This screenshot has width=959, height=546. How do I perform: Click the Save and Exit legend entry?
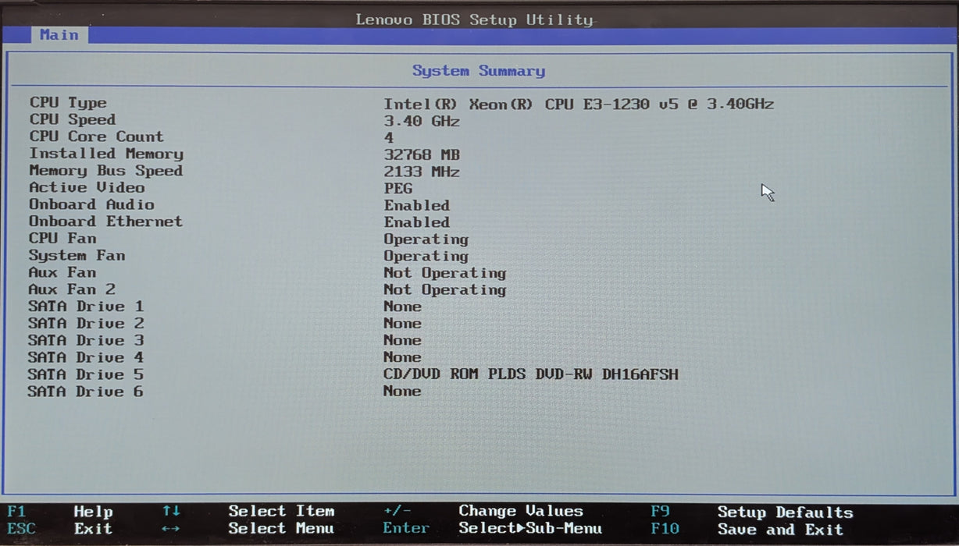[x=780, y=530]
